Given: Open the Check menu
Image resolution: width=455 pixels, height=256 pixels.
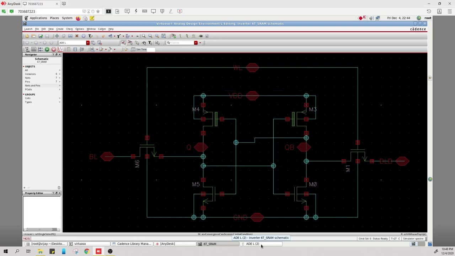Looking at the screenshot, I should coord(69,29).
